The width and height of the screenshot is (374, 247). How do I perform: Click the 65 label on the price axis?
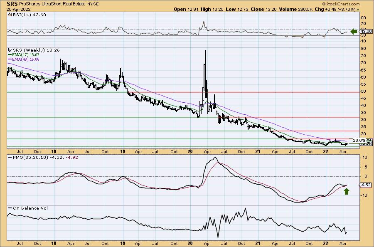(x=363, y=70)
